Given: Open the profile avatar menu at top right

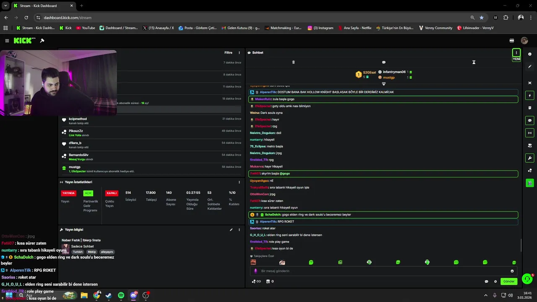Looking at the screenshot, I should tap(524, 41).
